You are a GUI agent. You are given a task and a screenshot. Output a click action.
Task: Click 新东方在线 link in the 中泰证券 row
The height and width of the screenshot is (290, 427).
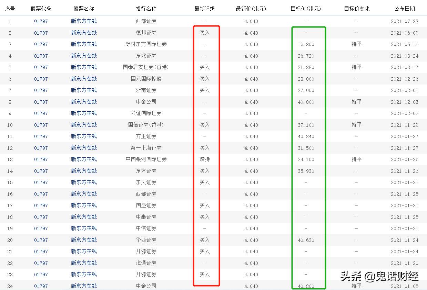(x=84, y=217)
